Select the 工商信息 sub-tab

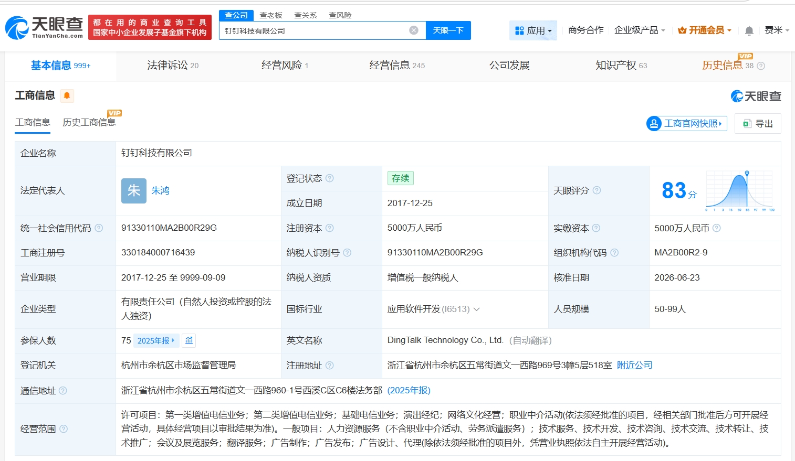pos(33,122)
